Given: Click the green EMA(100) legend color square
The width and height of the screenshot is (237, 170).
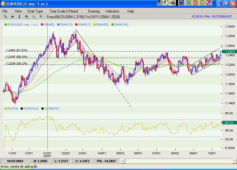Looking at the screenshot, I should click(x=112, y=24).
